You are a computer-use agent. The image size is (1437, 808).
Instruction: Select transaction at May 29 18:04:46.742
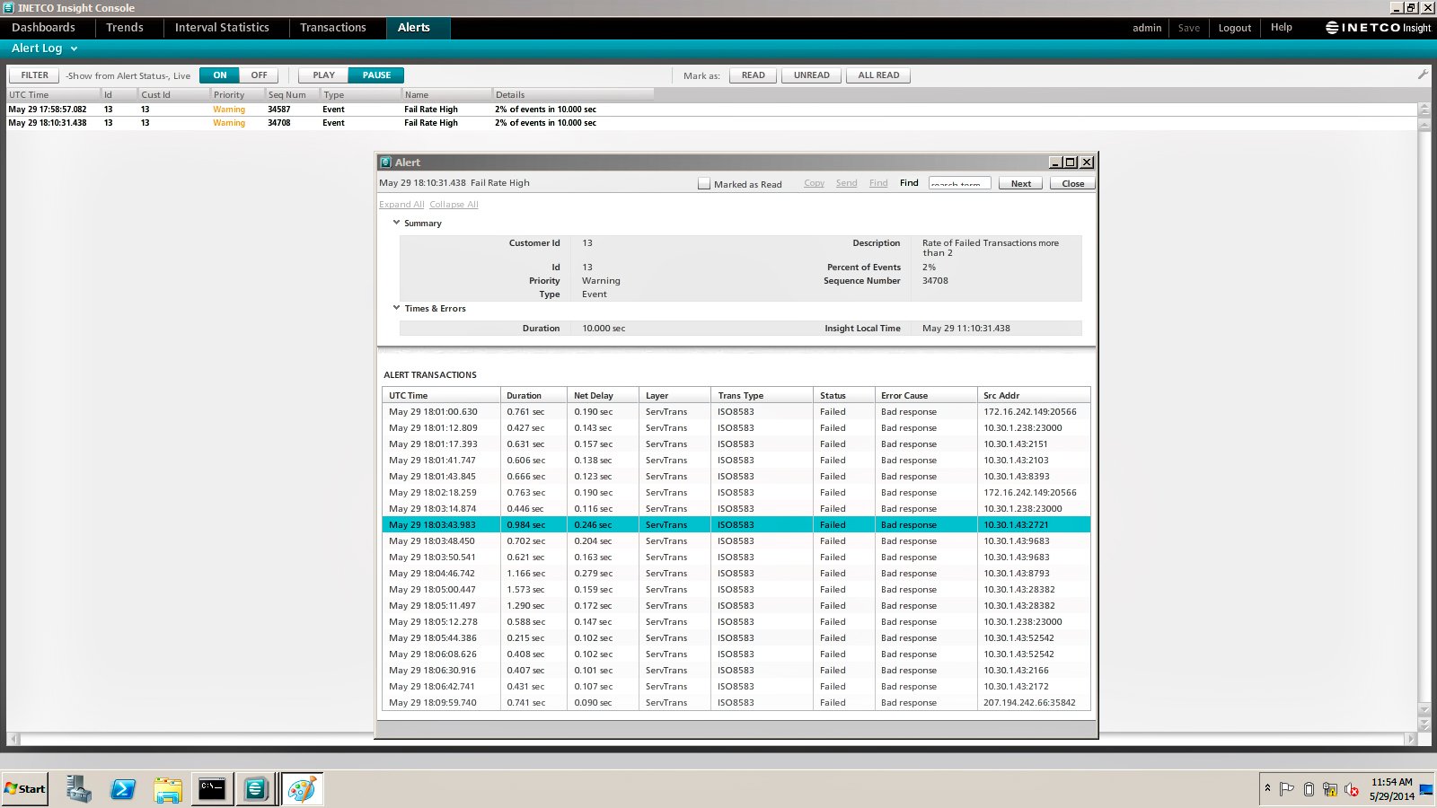tap(736, 574)
